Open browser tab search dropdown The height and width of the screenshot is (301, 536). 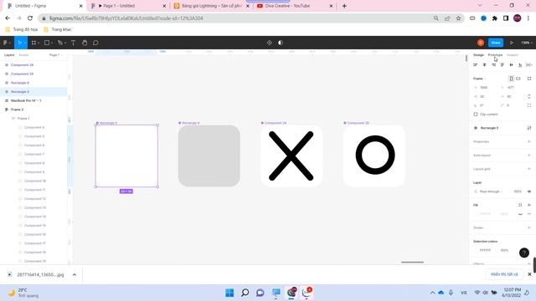point(480,6)
